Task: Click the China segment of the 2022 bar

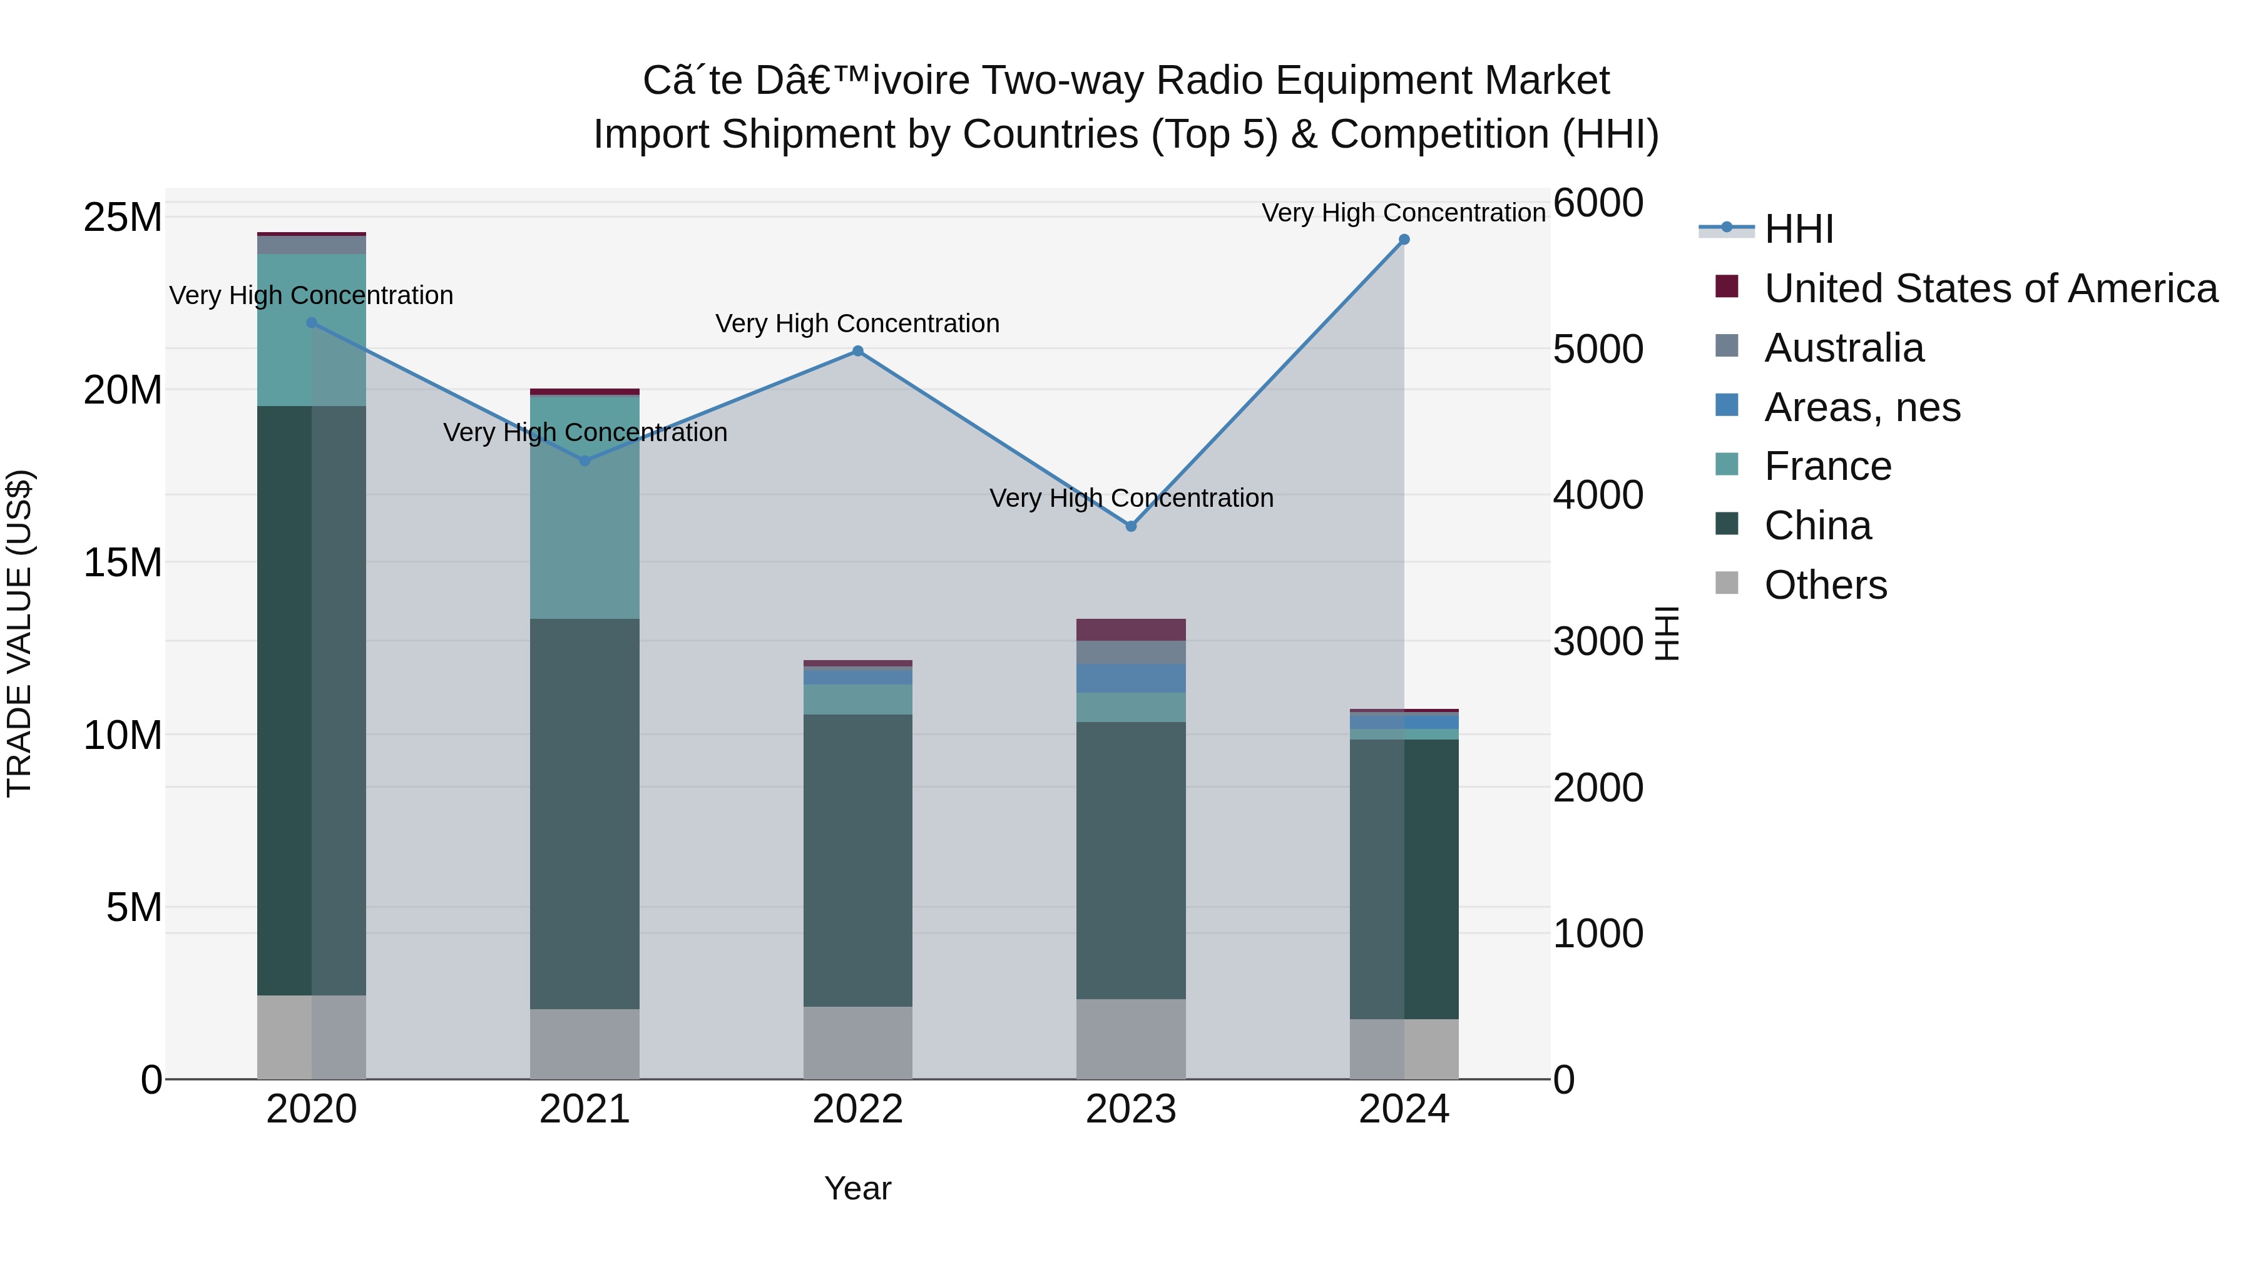Action: click(858, 860)
